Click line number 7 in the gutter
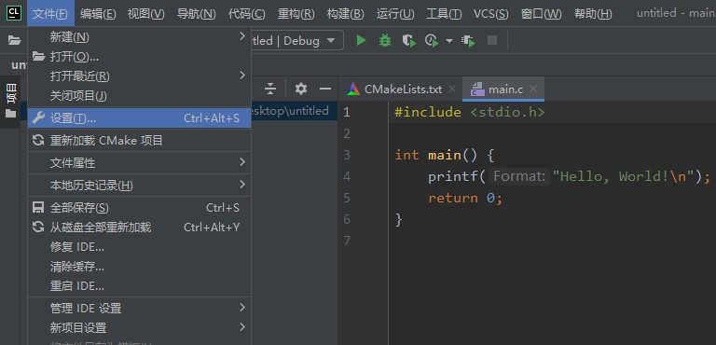 [x=347, y=241]
